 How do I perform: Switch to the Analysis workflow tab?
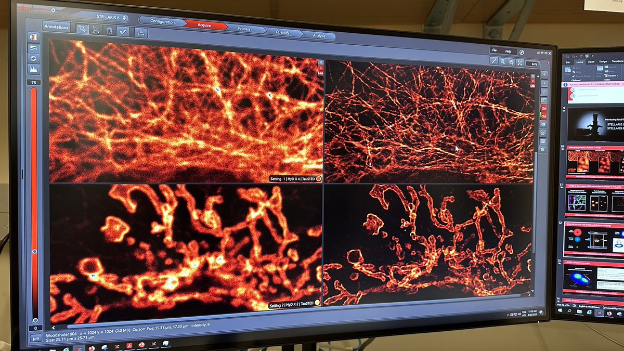point(319,35)
